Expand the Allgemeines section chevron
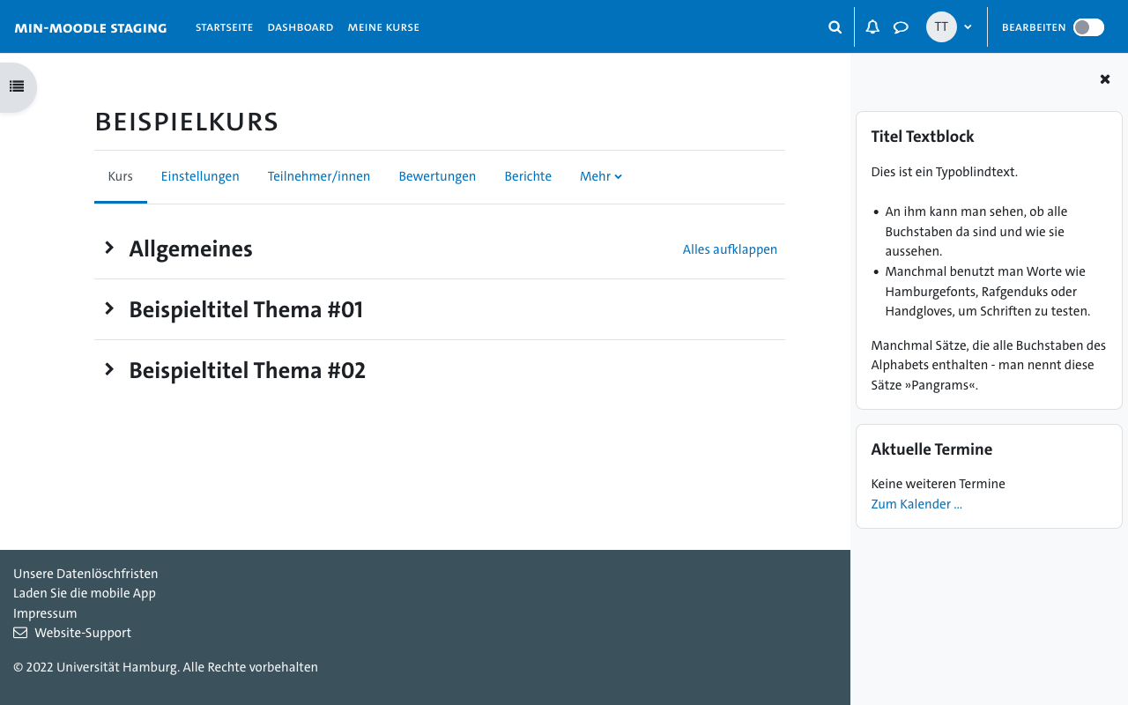 tap(109, 248)
